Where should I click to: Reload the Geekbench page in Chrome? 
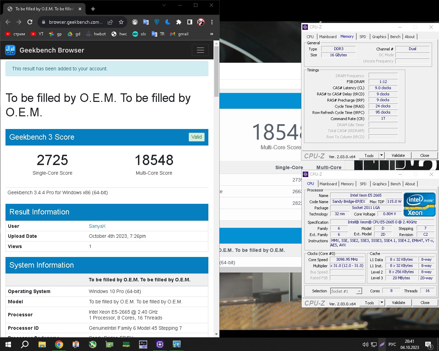(x=30, y=22)
